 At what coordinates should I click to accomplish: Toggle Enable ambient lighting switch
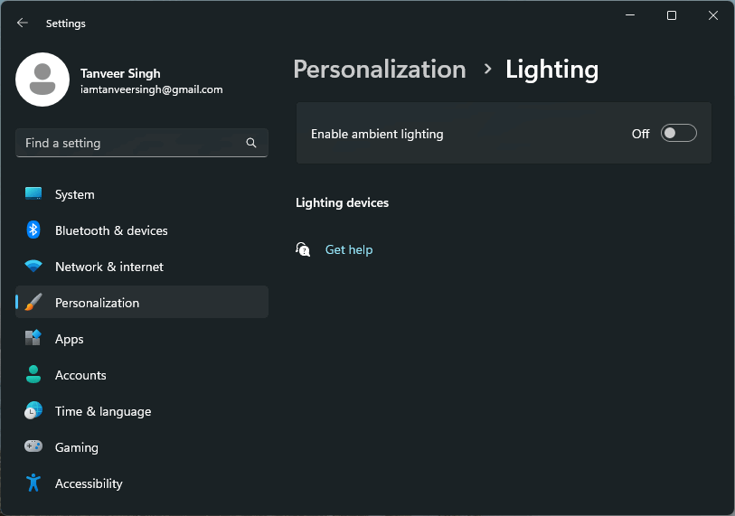pyautogui.click(x=679, y=134)
